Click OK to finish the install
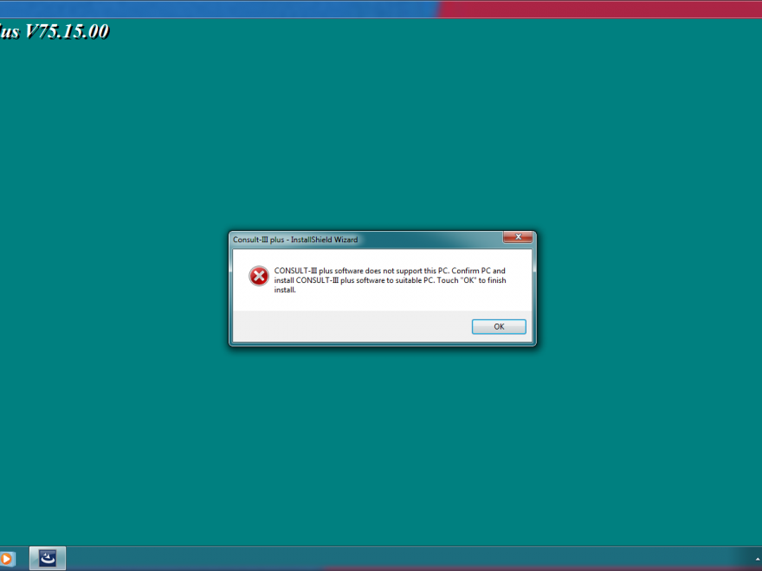The image size is (762, 571). (x=499, y=327)
